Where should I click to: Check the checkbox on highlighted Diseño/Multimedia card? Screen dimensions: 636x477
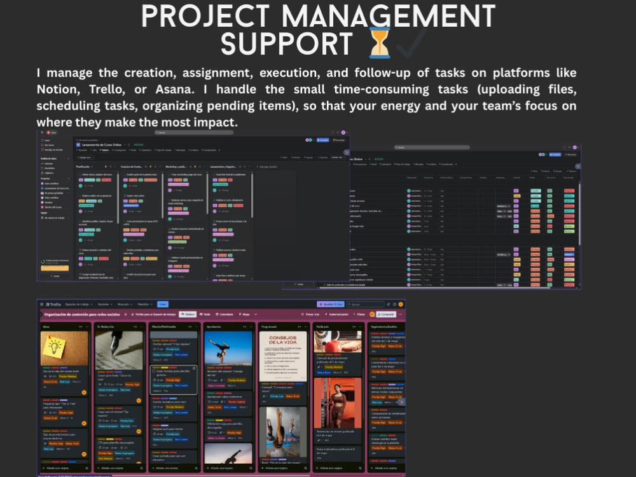[x=154, y=371]
